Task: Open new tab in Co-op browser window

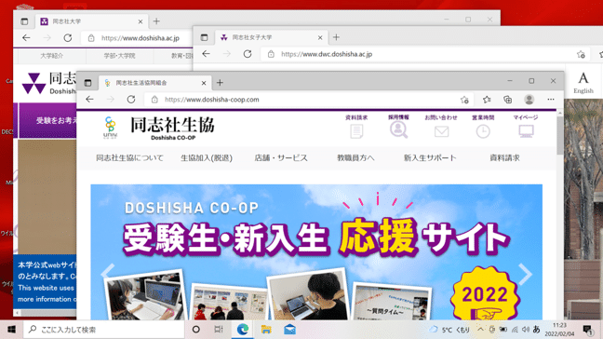Action: [x=220, y=83]
